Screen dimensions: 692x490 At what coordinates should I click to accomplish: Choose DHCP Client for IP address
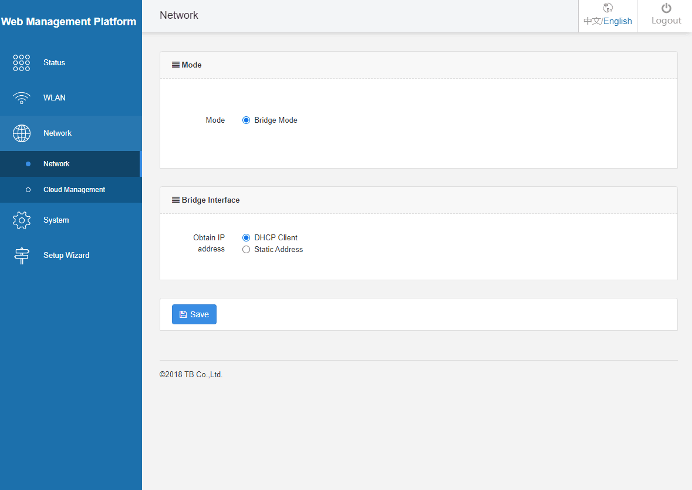pos(247,238)
